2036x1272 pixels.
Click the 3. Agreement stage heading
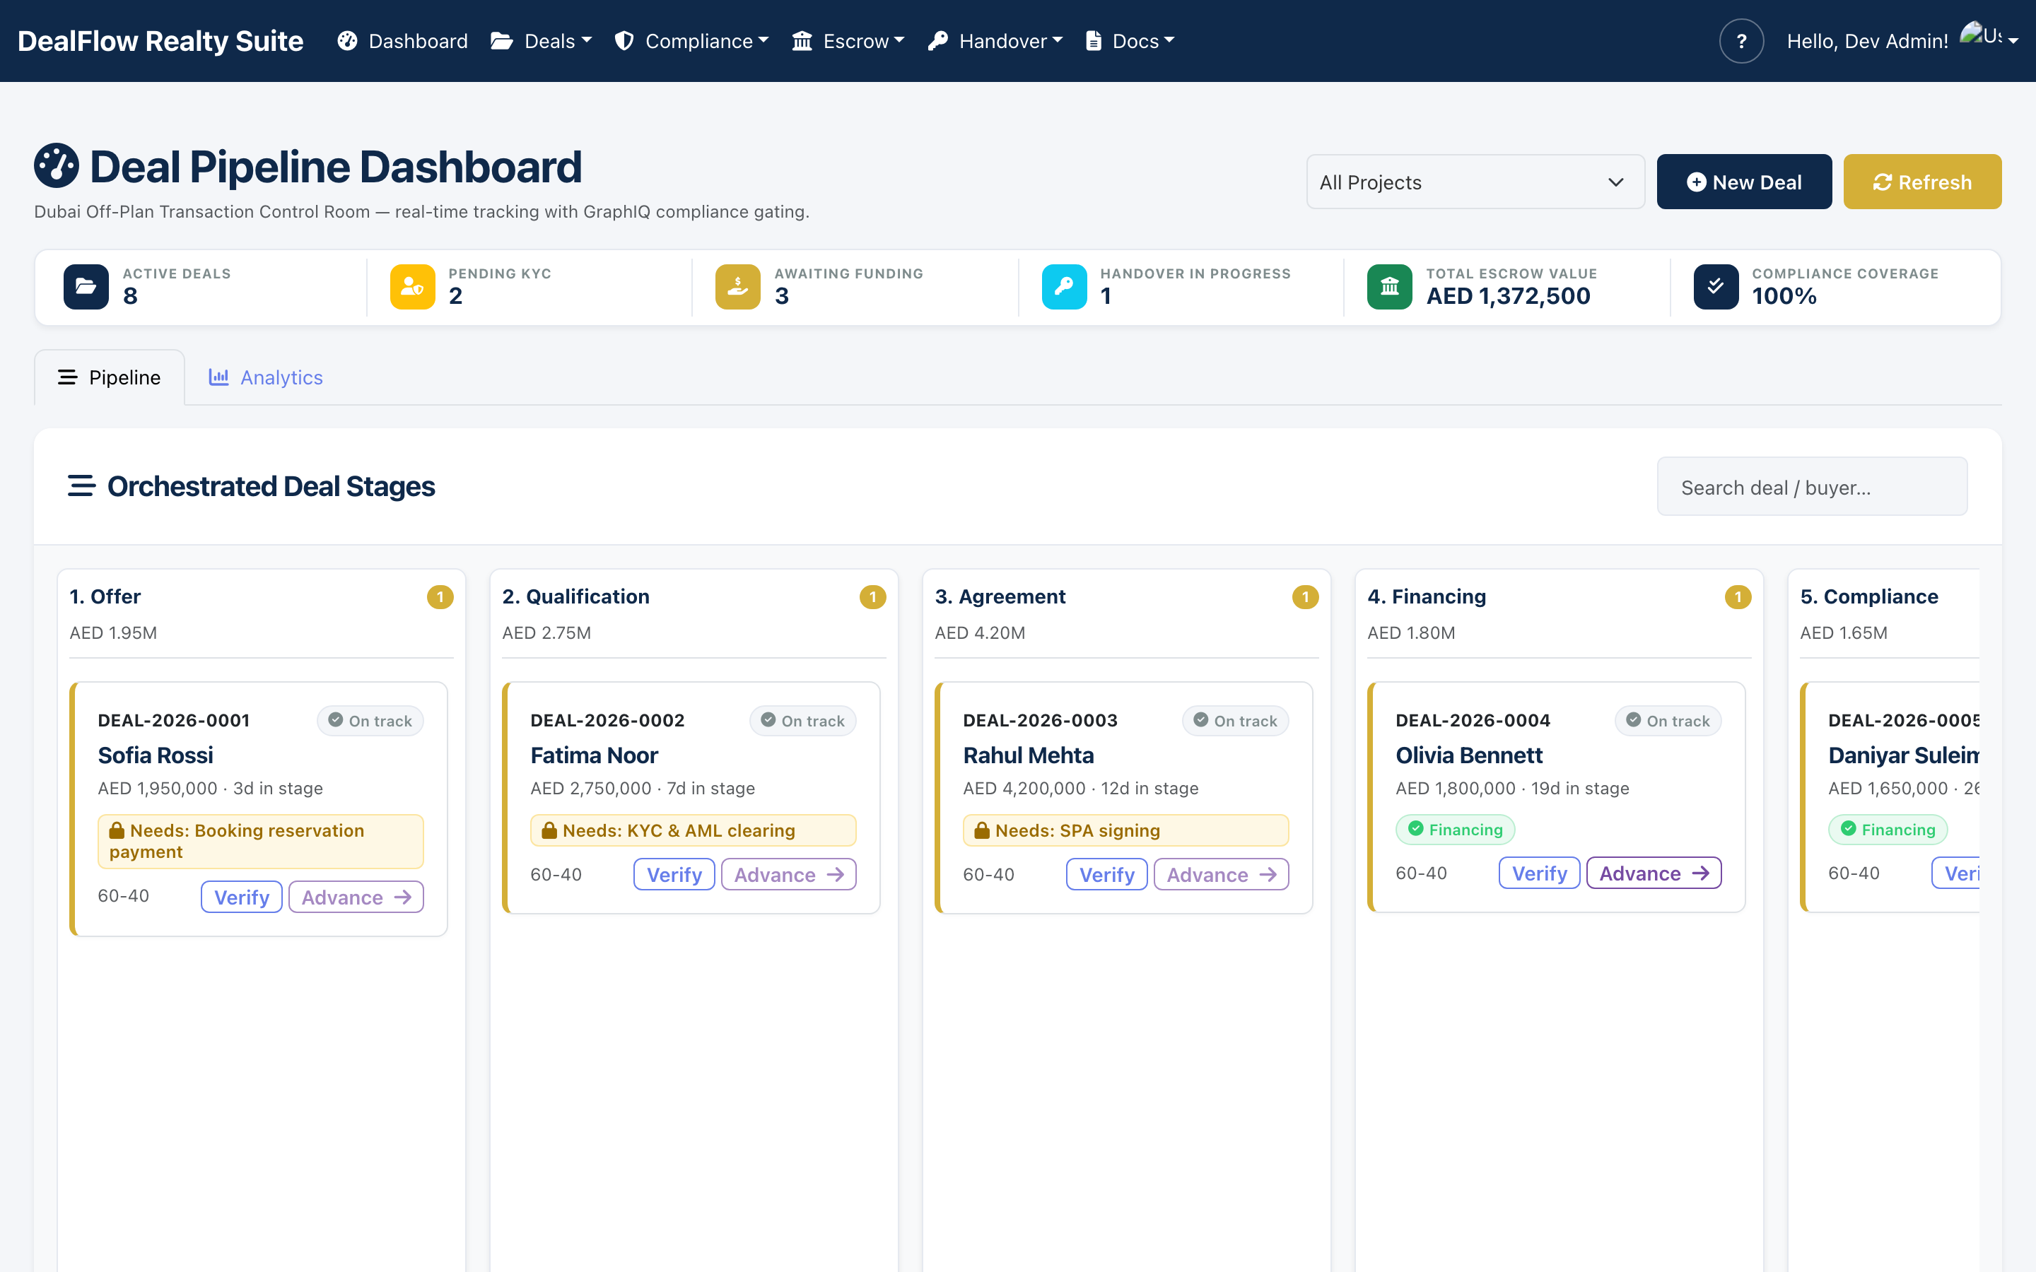pos(1000,596)
